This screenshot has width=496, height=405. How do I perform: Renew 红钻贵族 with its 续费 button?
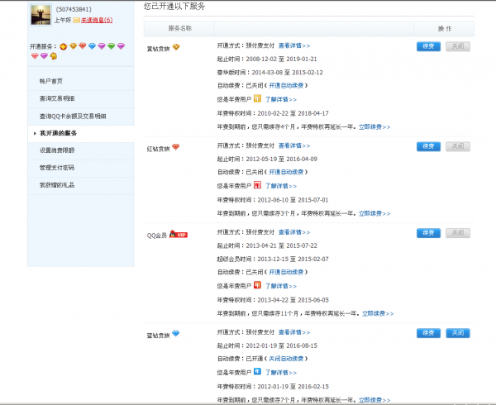tap(428, 146)
